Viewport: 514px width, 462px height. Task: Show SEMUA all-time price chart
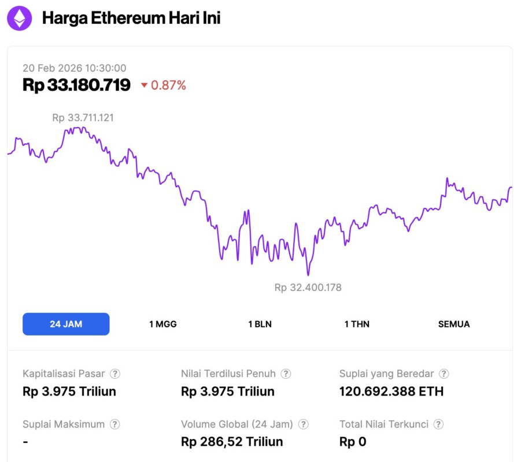(x=454, y=324)
